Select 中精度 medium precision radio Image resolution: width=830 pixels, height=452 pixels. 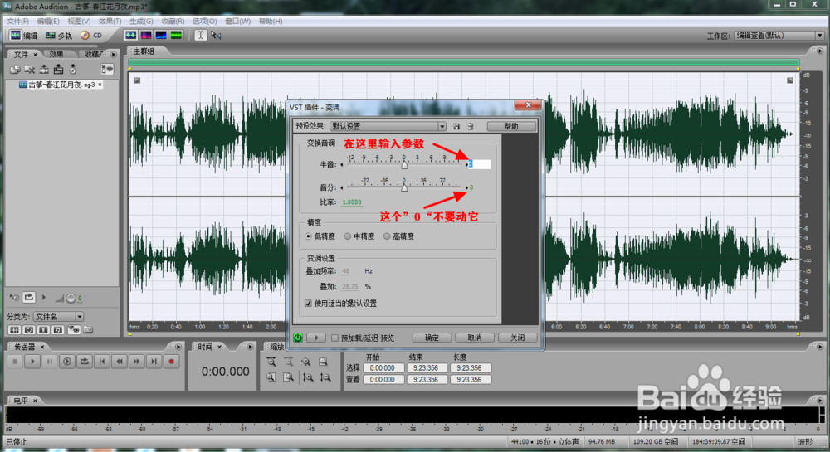pyautogui.click(x=347, y=236)
